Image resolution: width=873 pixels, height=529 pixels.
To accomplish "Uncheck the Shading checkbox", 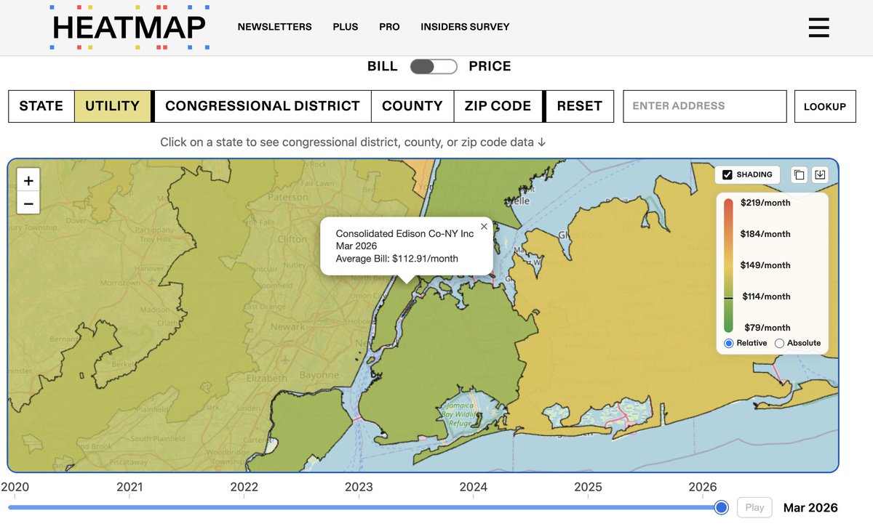I will 727,174.
